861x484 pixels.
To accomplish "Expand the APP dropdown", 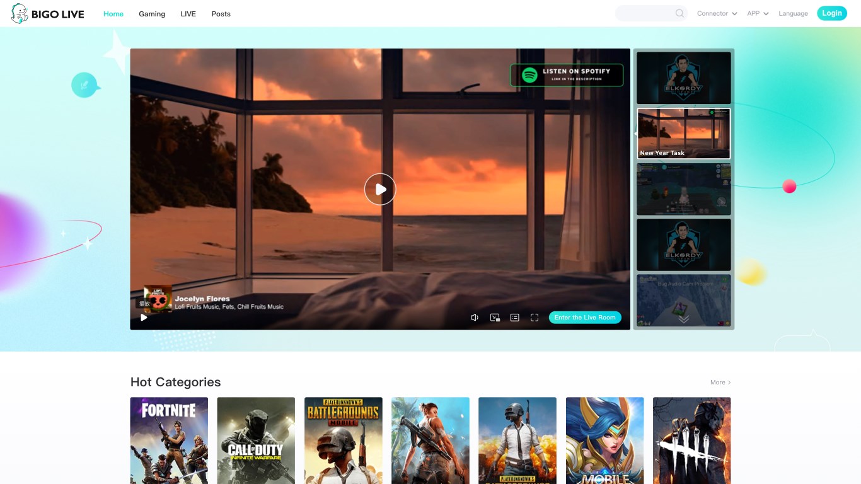I will click(757, 13).
